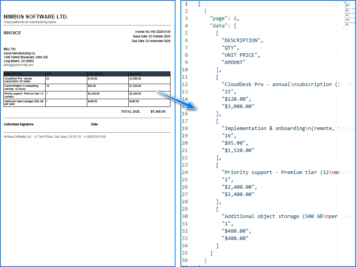Screen dimensions: 356x267
Task: Click the 12 Tech Plaza, San Jose footer address
Action: click(58, 137)
